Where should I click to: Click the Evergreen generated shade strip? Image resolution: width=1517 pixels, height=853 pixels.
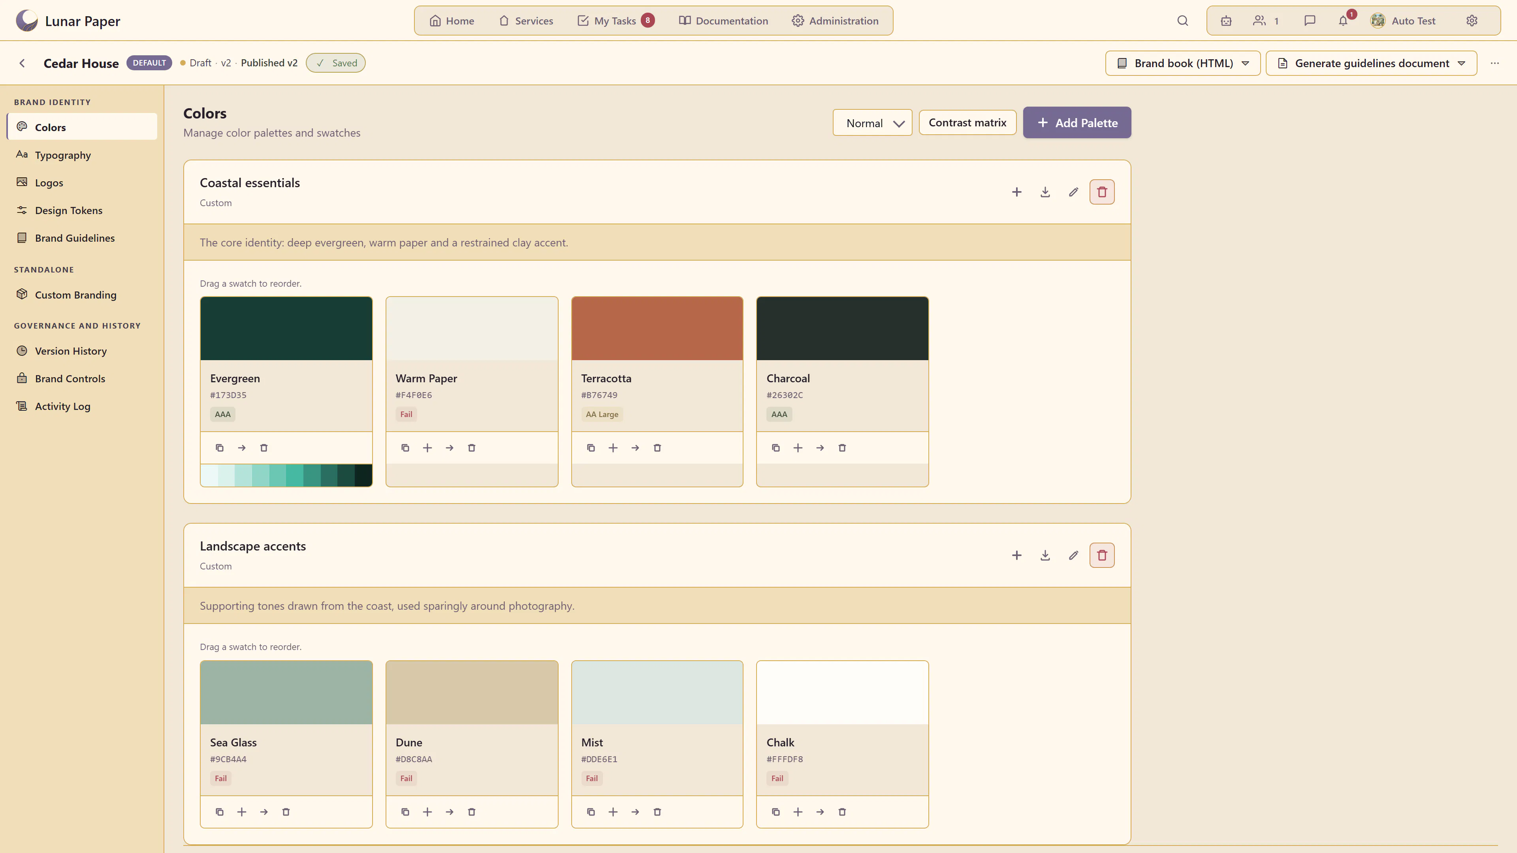point(286,475)
